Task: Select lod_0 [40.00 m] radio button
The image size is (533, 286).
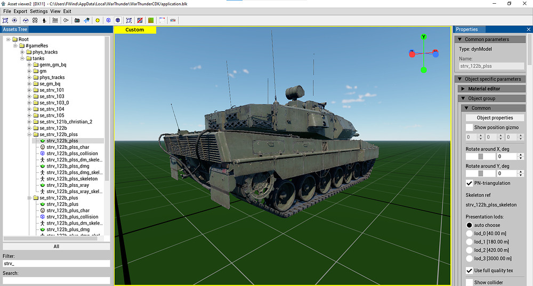Action: tap(469, 234)
